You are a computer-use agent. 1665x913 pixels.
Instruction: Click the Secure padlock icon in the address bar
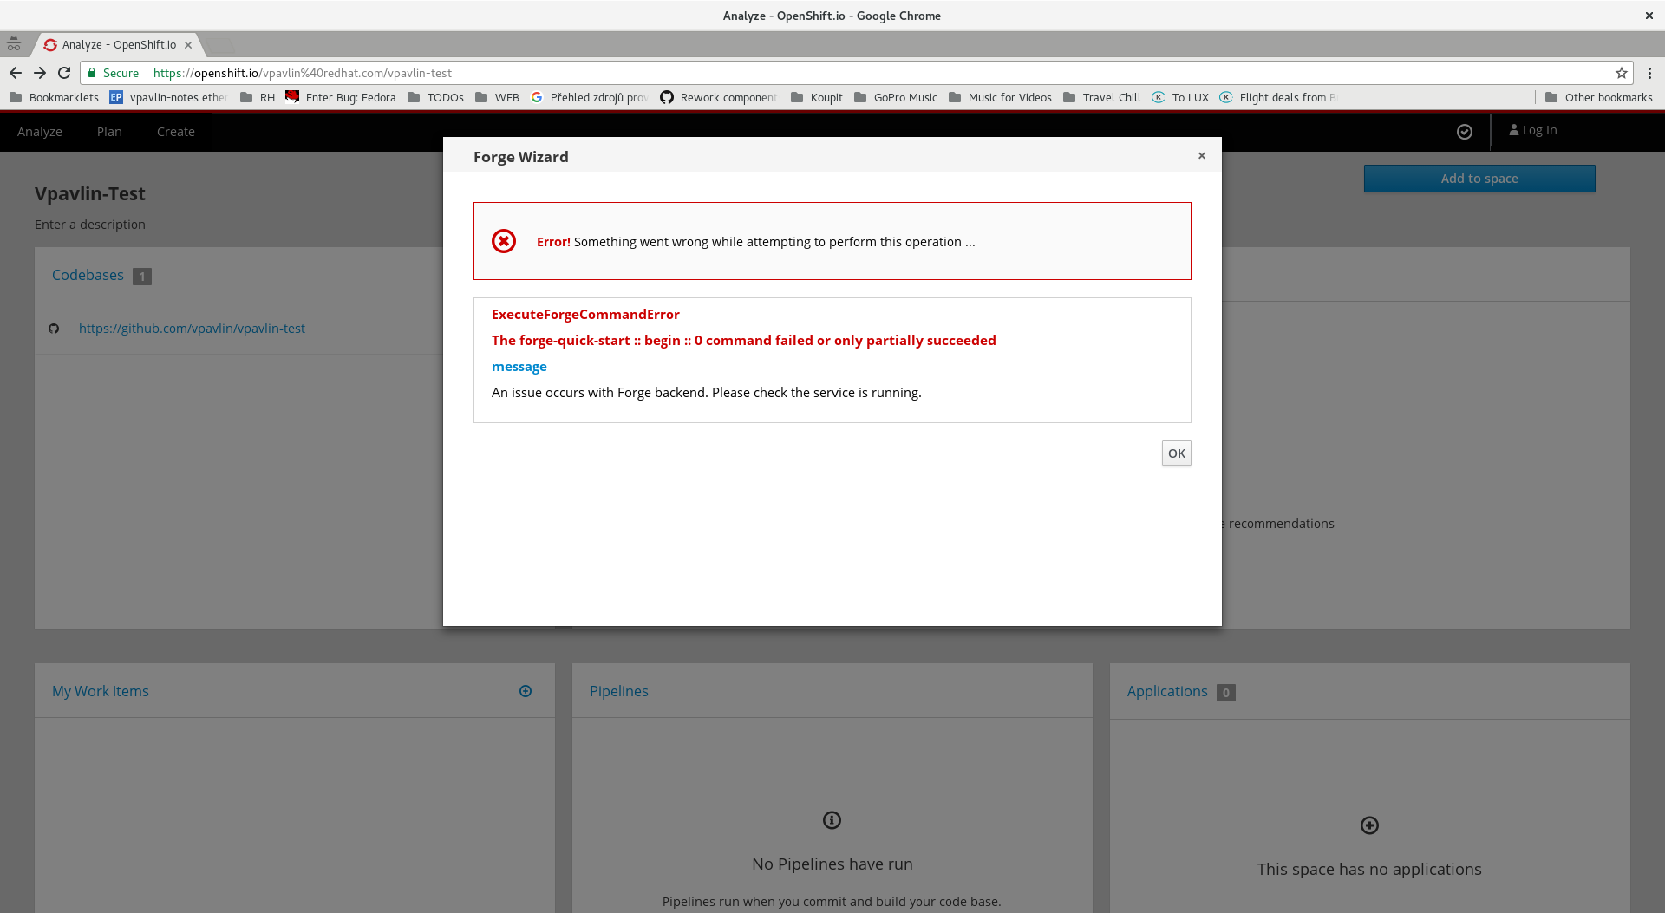[x=93, y=73]
